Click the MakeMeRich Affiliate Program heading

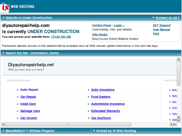30,131
